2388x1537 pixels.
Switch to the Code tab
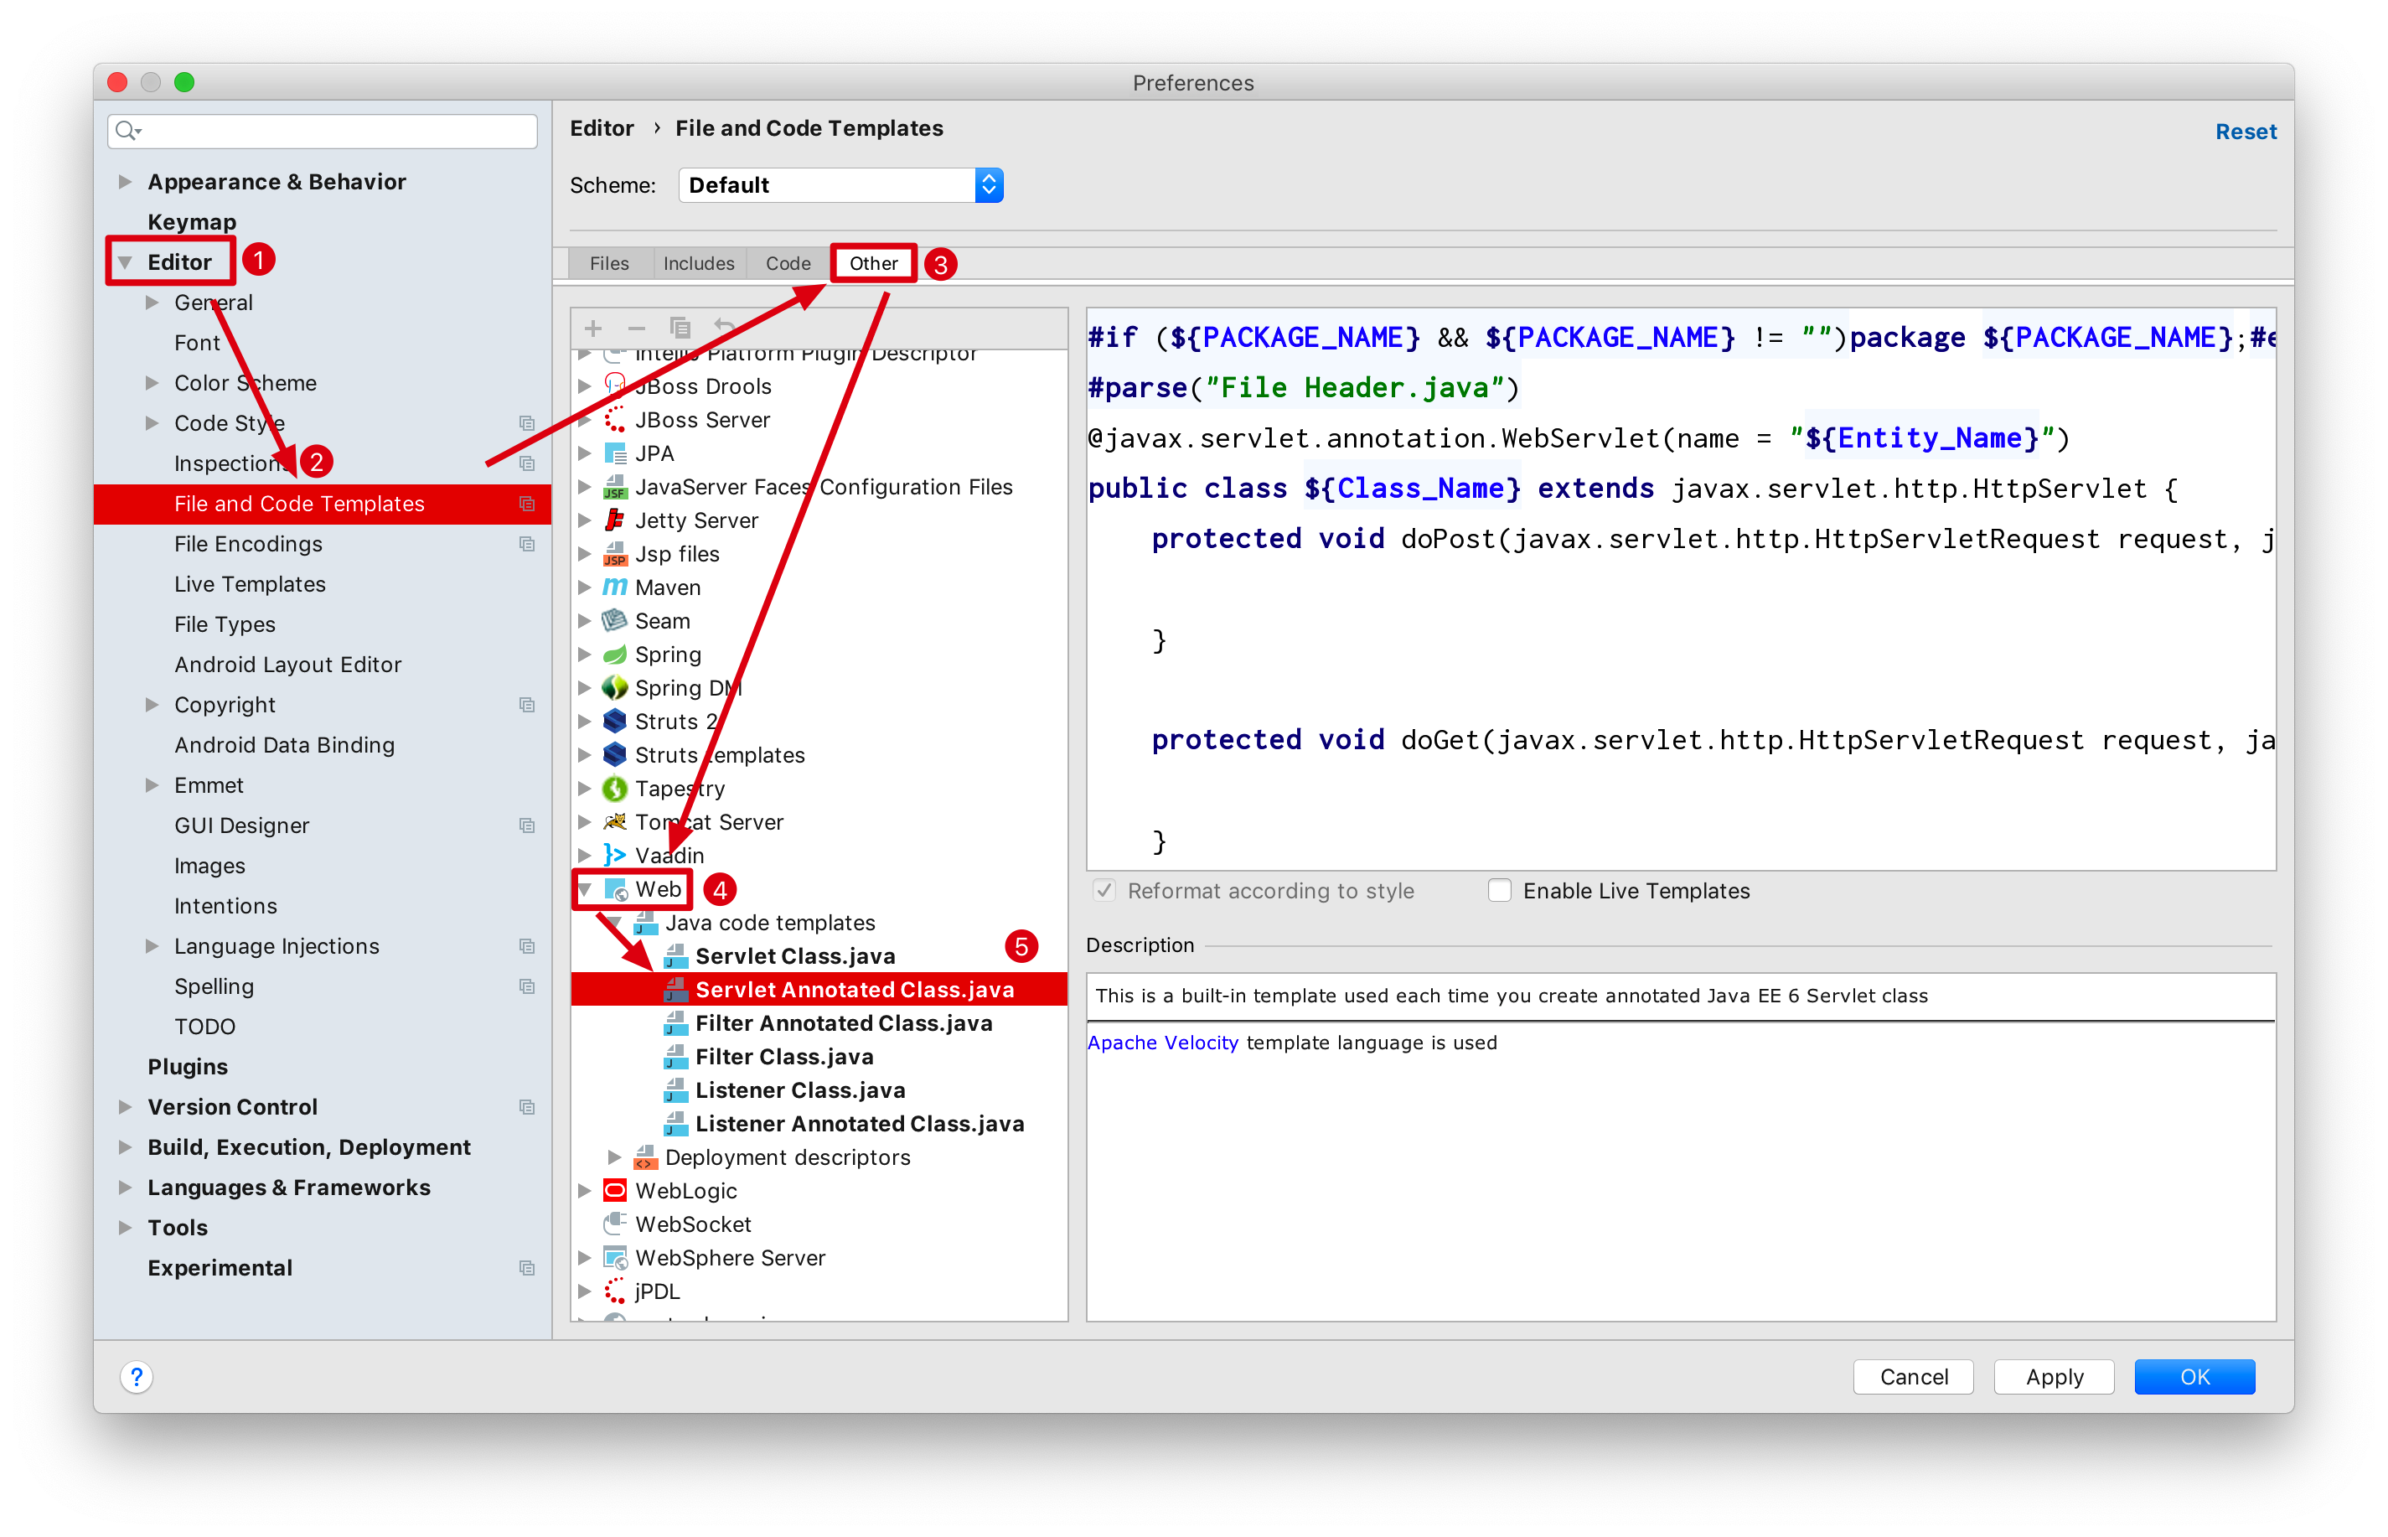click(x=788, y=263)
